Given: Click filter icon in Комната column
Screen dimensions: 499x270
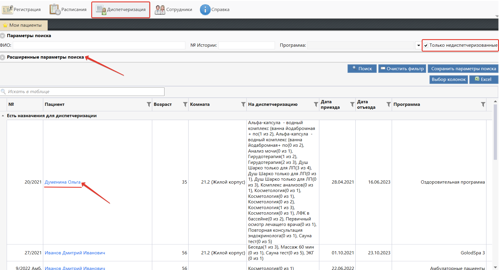Looking at the screenshot, I should click(243, 104).
